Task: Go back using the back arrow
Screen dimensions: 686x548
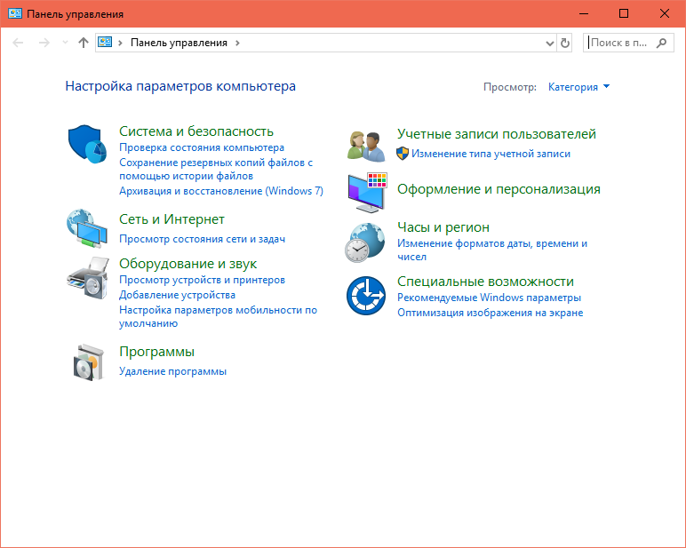Action: point(18,43)
